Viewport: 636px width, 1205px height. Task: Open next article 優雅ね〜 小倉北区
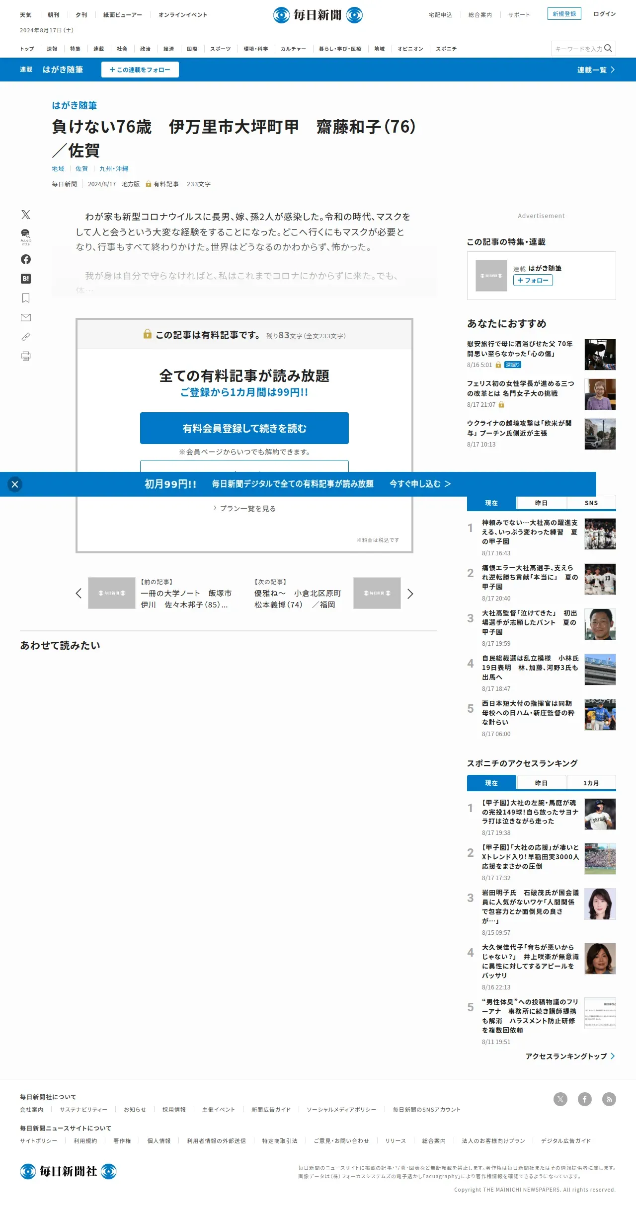pyautogui.click(x=298, y=599)
